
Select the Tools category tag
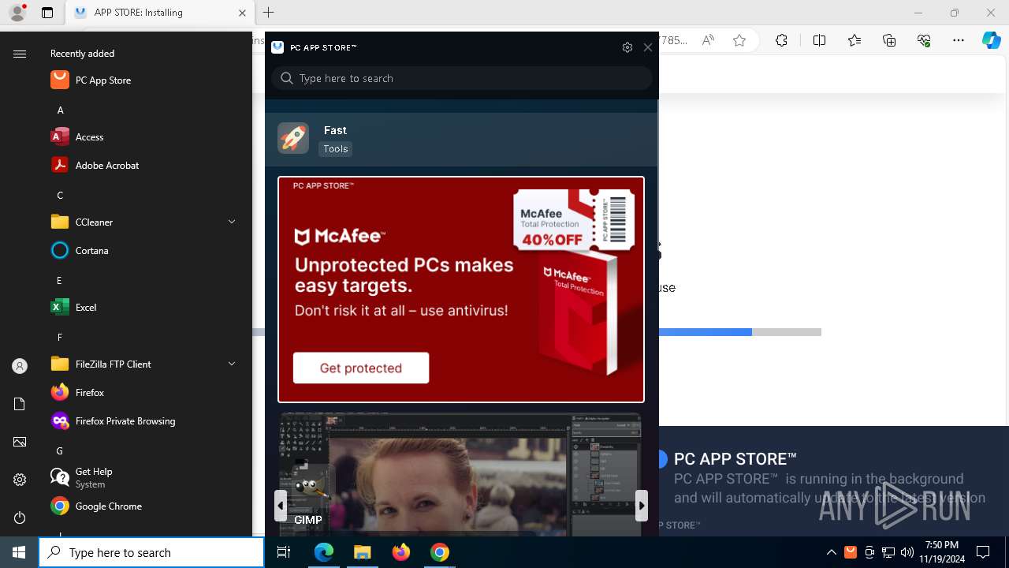336,148
